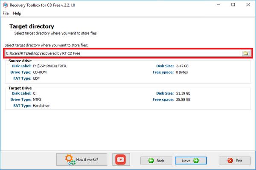Click the green left arrow on Back
Viewport: 256px width, 170px height.
click(x=151, y=161)
